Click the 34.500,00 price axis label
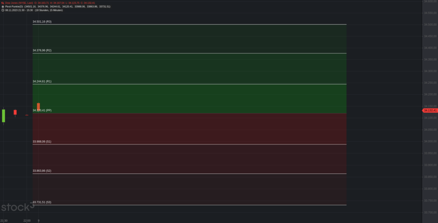 tap(430, 24)
